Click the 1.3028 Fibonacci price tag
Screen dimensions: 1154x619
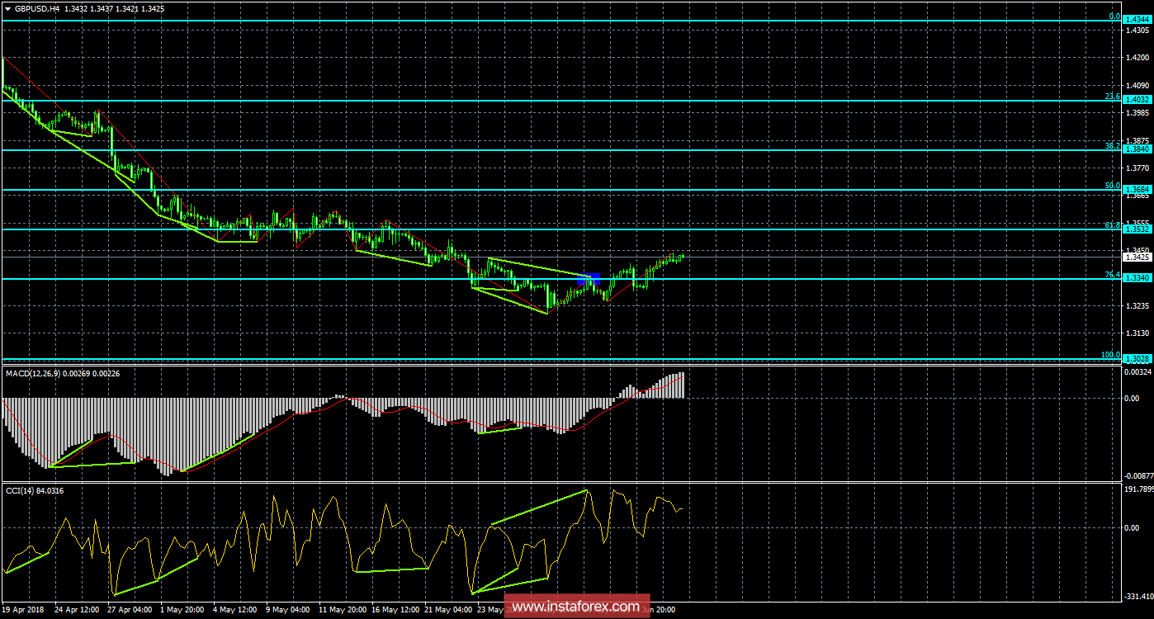tap(1137, 359)
